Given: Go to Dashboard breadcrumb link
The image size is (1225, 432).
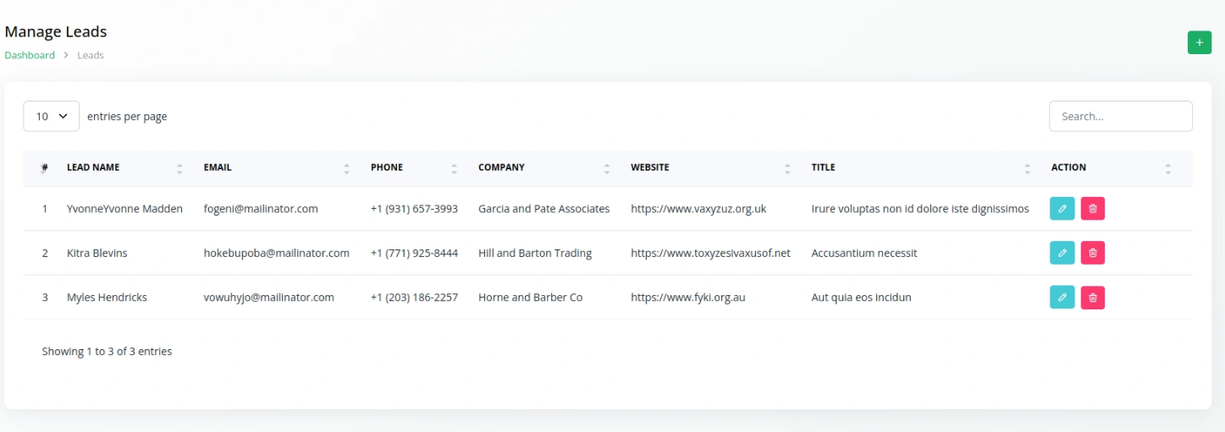Looking at the screenshot, I should pyautogui.click(x=30, y=55).
